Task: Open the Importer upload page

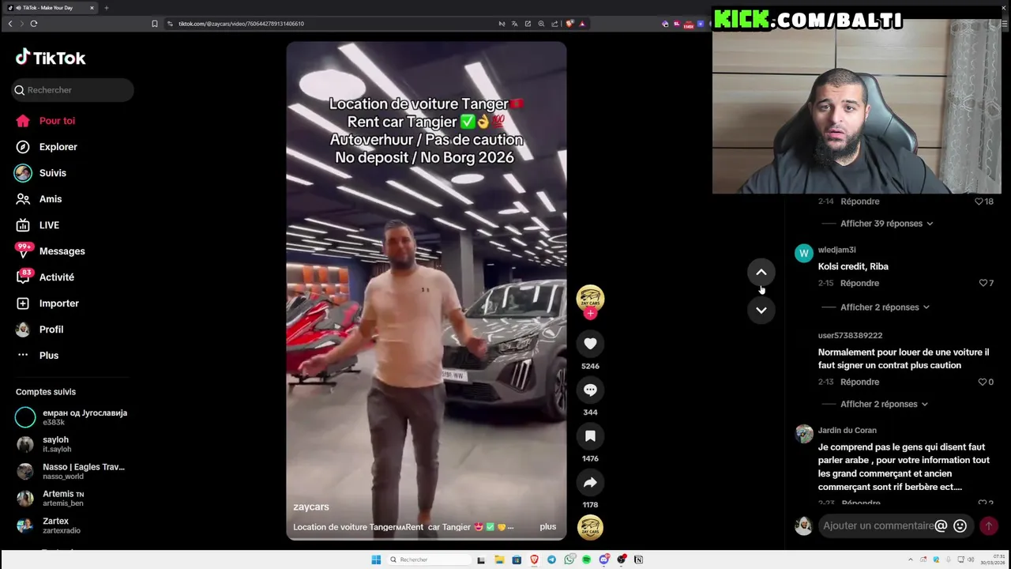Action: coord(47,303)
